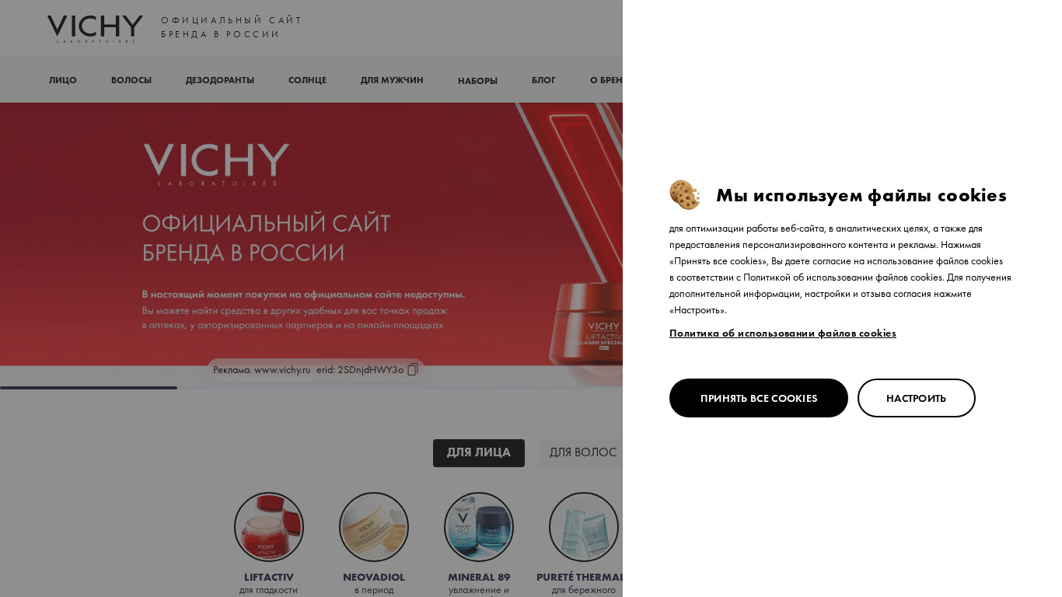The image size is (1062, 597).
Task: Click the Настроить cookies settings button
Action: pyautogui.click(x=917, y=398)
